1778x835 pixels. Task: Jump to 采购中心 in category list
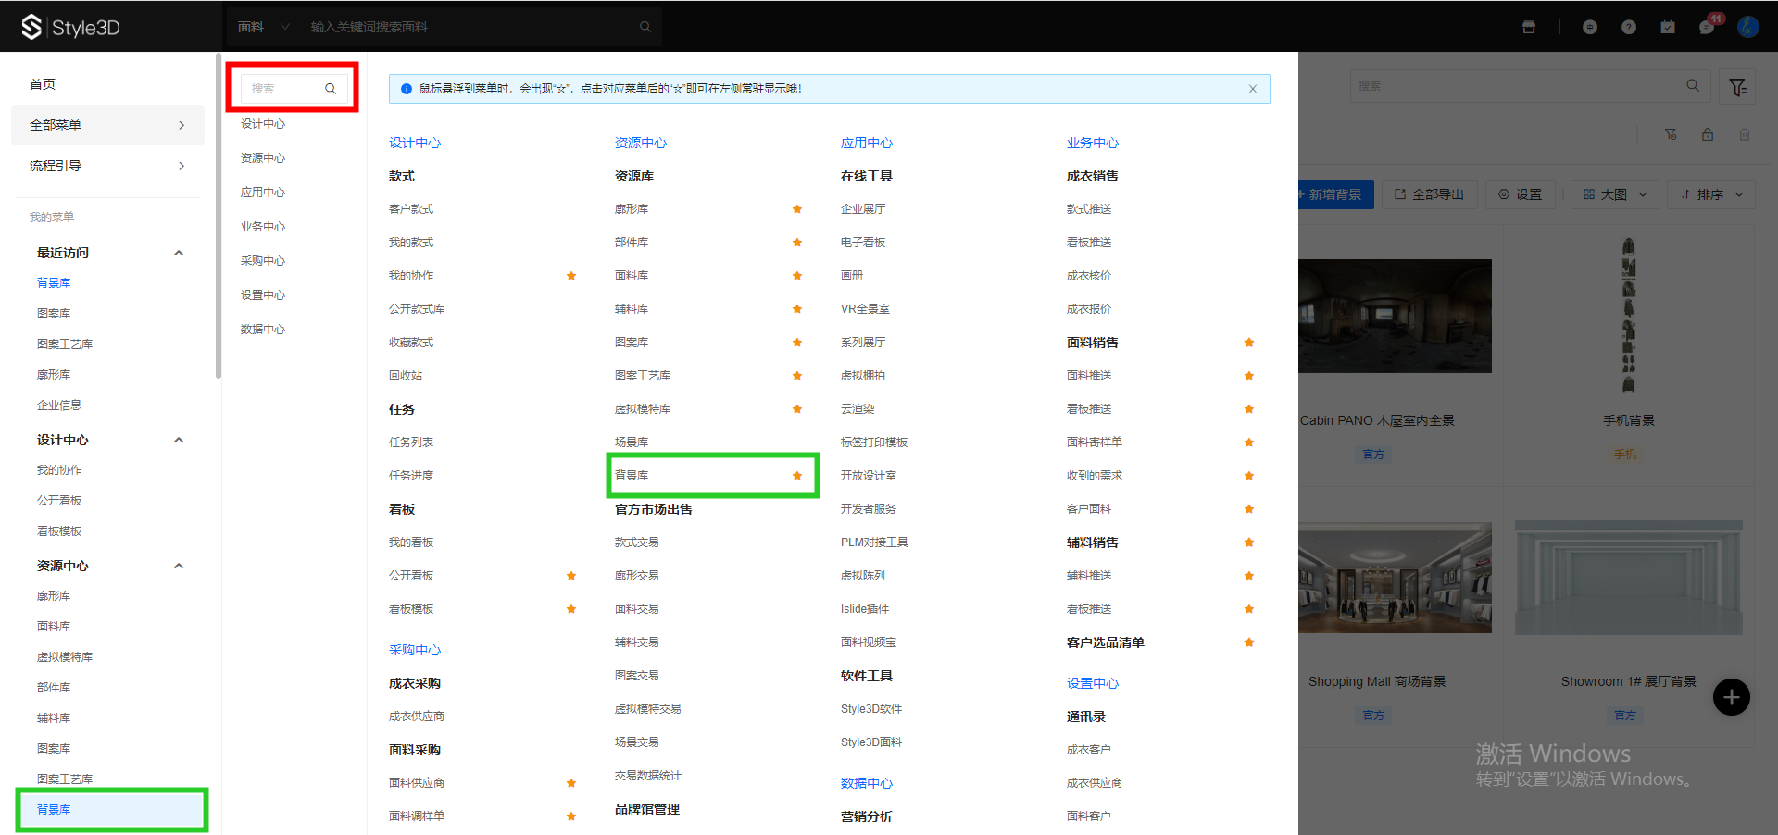point(263,261)
